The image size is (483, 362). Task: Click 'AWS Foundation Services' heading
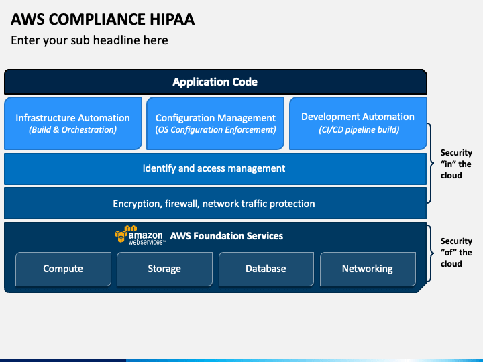point(227,236)
